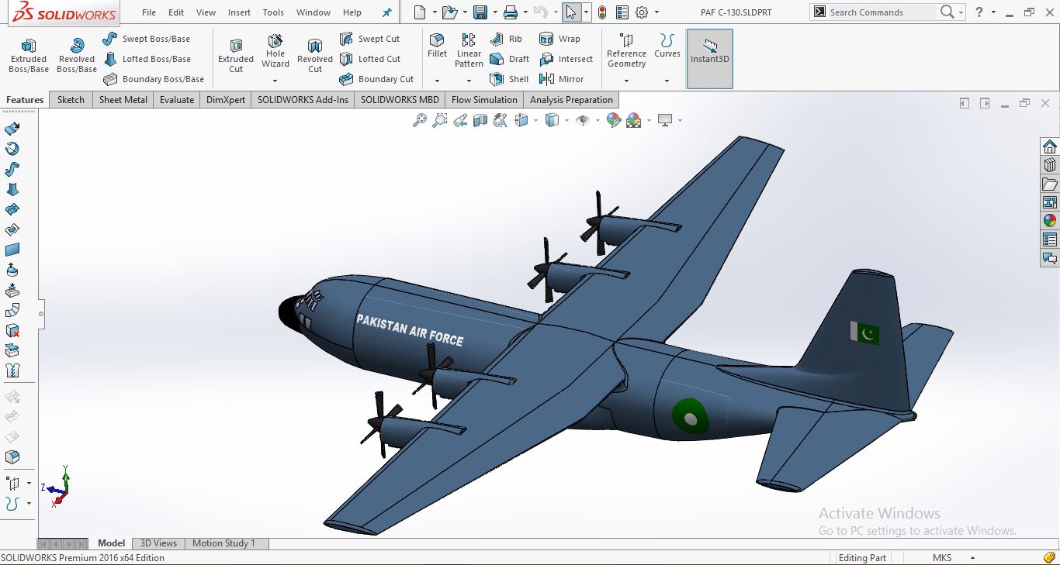The height and width of the screenshot is (565, 1060).
Task: Open the Appearances task pane icon
Action: pos(1050,221)
